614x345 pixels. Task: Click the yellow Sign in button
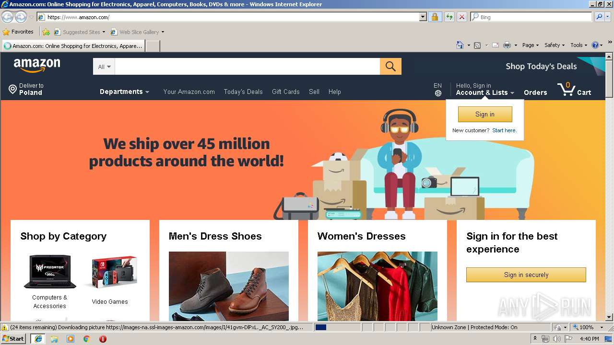click(485, 114)
